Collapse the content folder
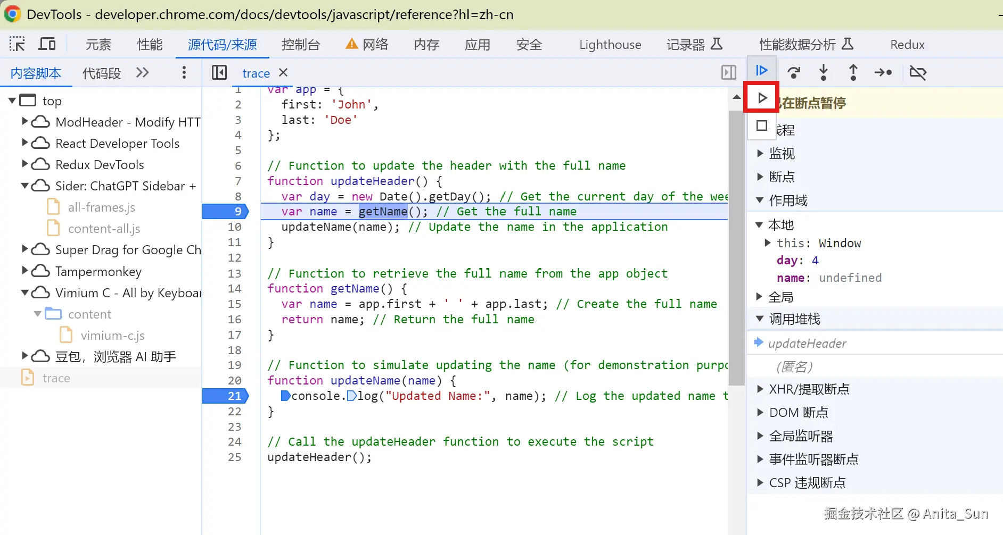Viewport: 1003px width, 535px height. [x=37, y=314]
